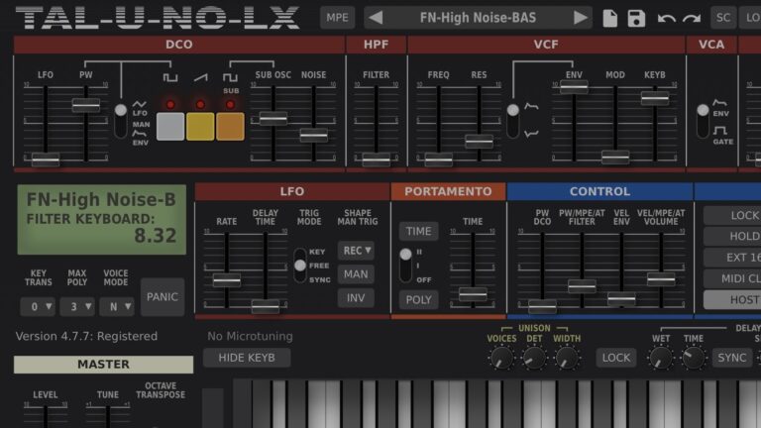Click VCF MOD slider handle
The height and width of the screenshot is (428, 761).
(615, 157)
